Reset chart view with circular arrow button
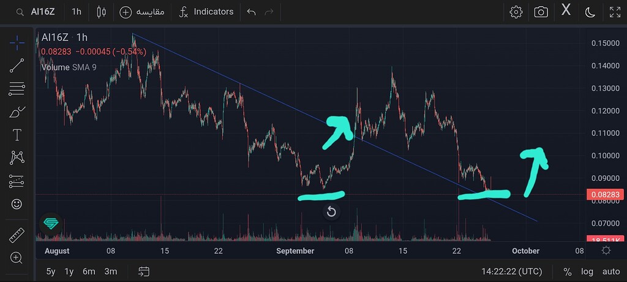Viewport: 627px width, 282px height. (x=331, y=212)
